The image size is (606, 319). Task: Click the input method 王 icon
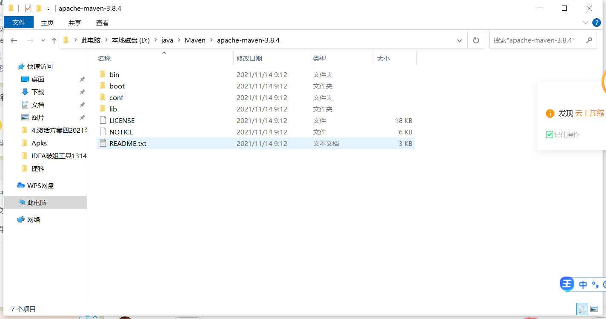click(x=567, y=284)
